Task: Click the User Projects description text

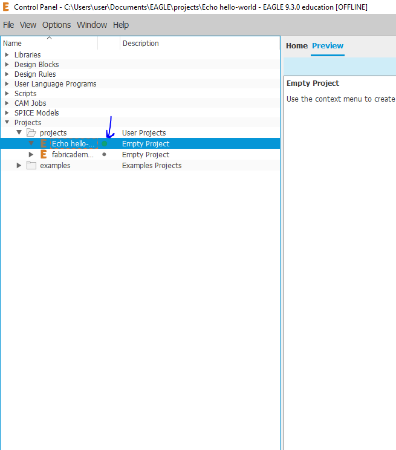Action: coord(144,133)
